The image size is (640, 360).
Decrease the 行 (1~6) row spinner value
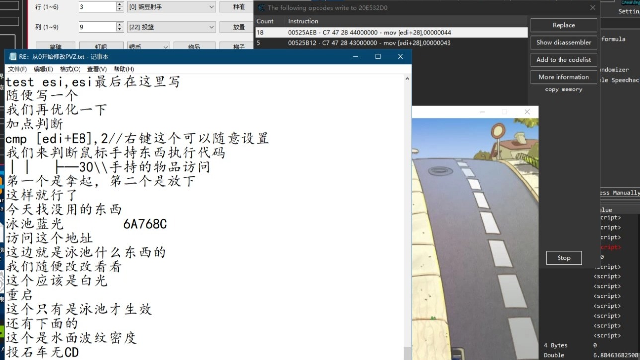(119, 9)
